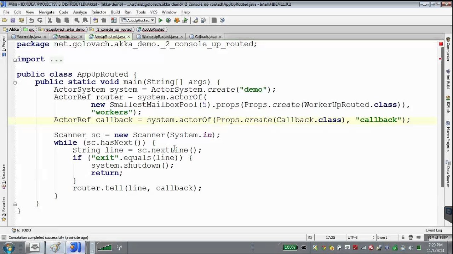This screenshot has height=254, width=453.
Task: Open the Ant Build side panel
Action: coord(448,79)
